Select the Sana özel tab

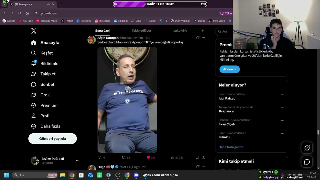tap(102, 30)
